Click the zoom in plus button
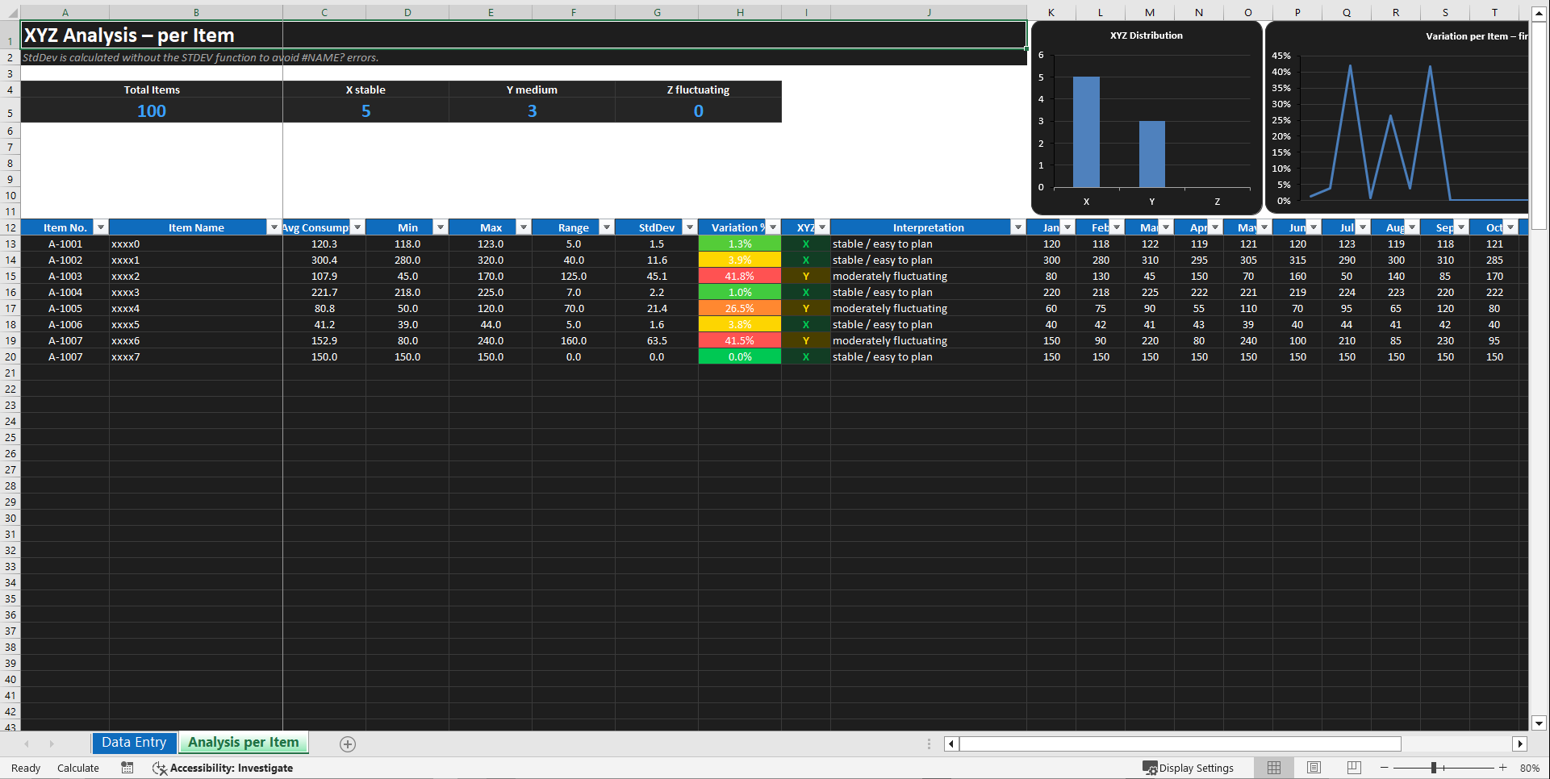This screenshot has width=1550, height=779. (x=1503, y=768)
